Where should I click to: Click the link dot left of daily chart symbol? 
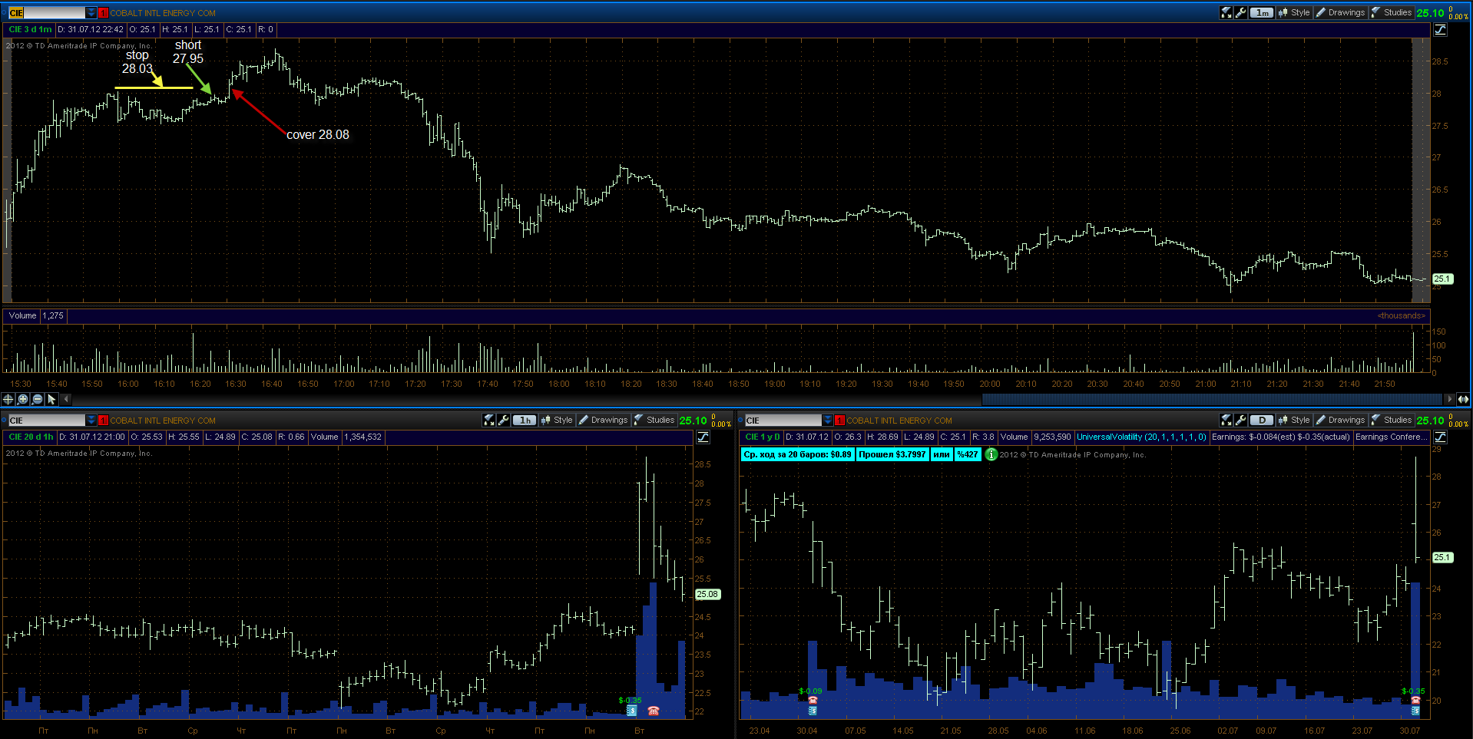click(x=741, y=421)
